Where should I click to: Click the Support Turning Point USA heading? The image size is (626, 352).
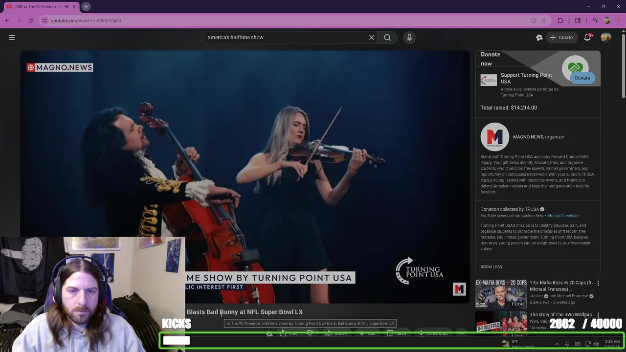(x=526, y=78)
